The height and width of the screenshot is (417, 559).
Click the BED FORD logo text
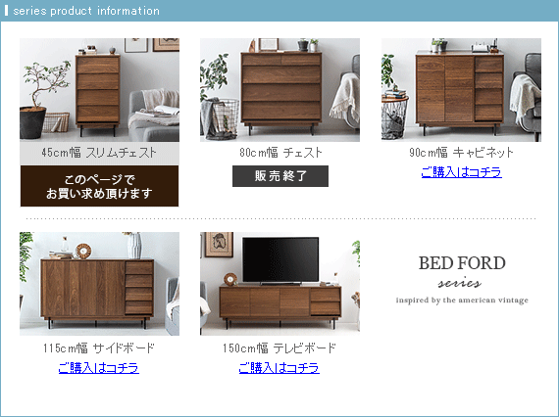point(462,263)
